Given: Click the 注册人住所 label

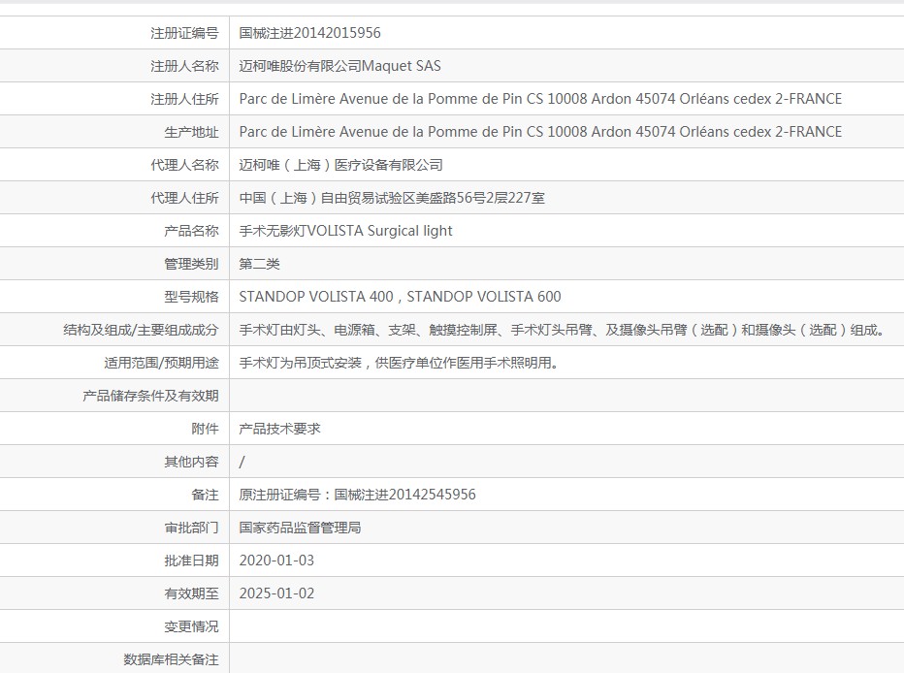Looking at the screenshot, I should pos(184,99).
